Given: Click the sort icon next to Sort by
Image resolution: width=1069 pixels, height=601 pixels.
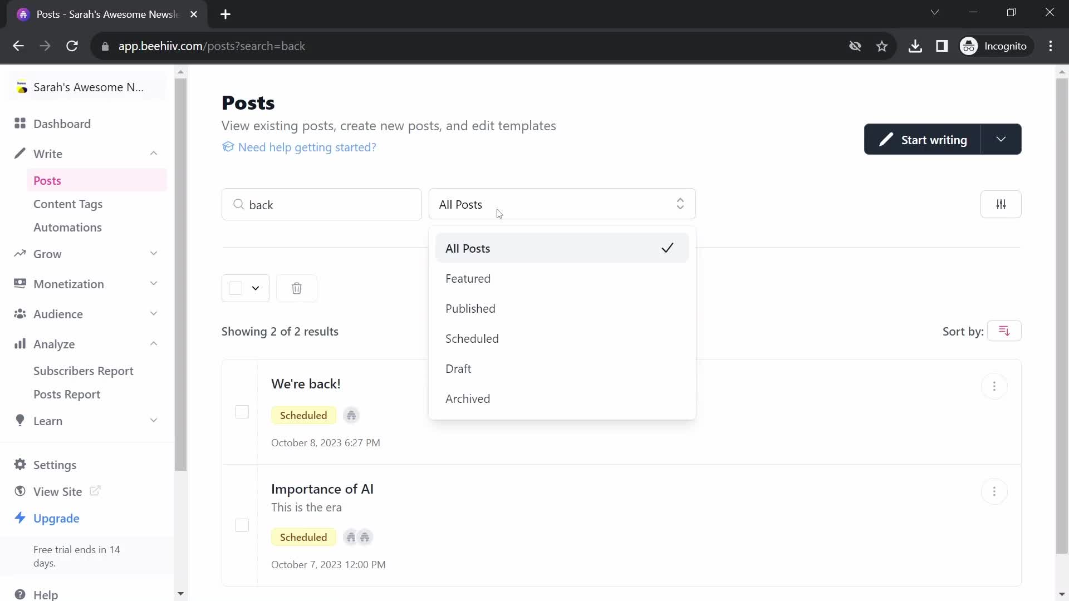Looking at the screenshot, I should (1004, 331).
